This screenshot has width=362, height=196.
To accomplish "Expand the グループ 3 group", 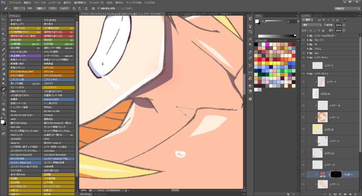I will (x=308, y=40).
